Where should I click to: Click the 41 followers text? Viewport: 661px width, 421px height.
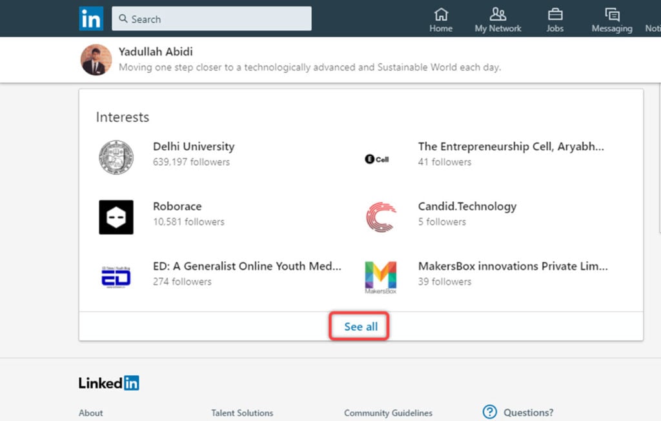[445, 162]
